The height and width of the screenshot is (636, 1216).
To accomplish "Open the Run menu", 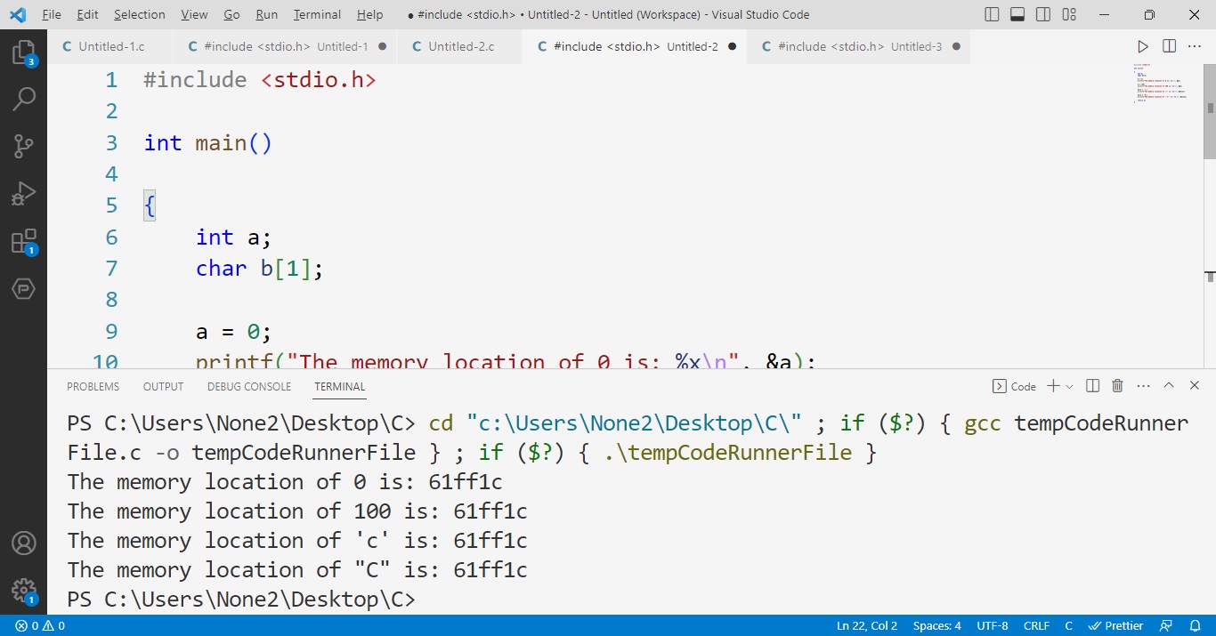I will point(266,14).
